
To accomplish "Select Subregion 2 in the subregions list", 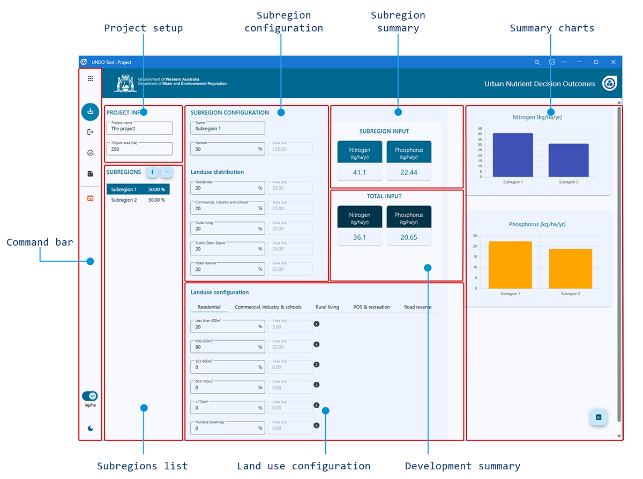I will 138,200.
